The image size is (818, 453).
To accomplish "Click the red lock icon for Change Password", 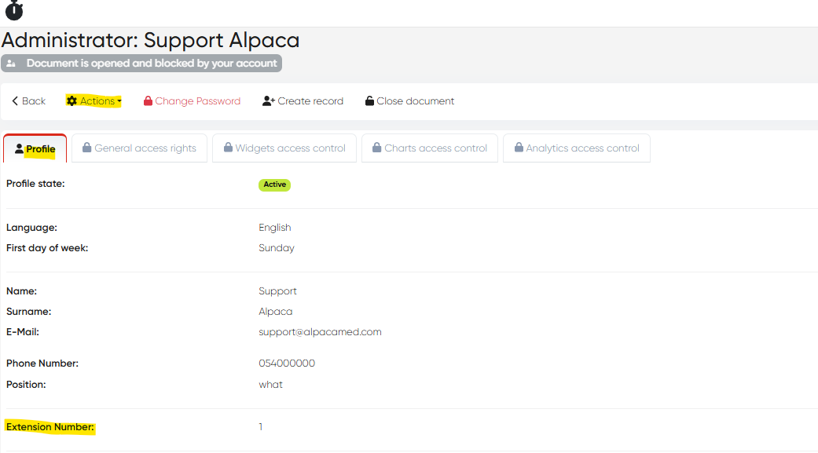I will 148,101.
